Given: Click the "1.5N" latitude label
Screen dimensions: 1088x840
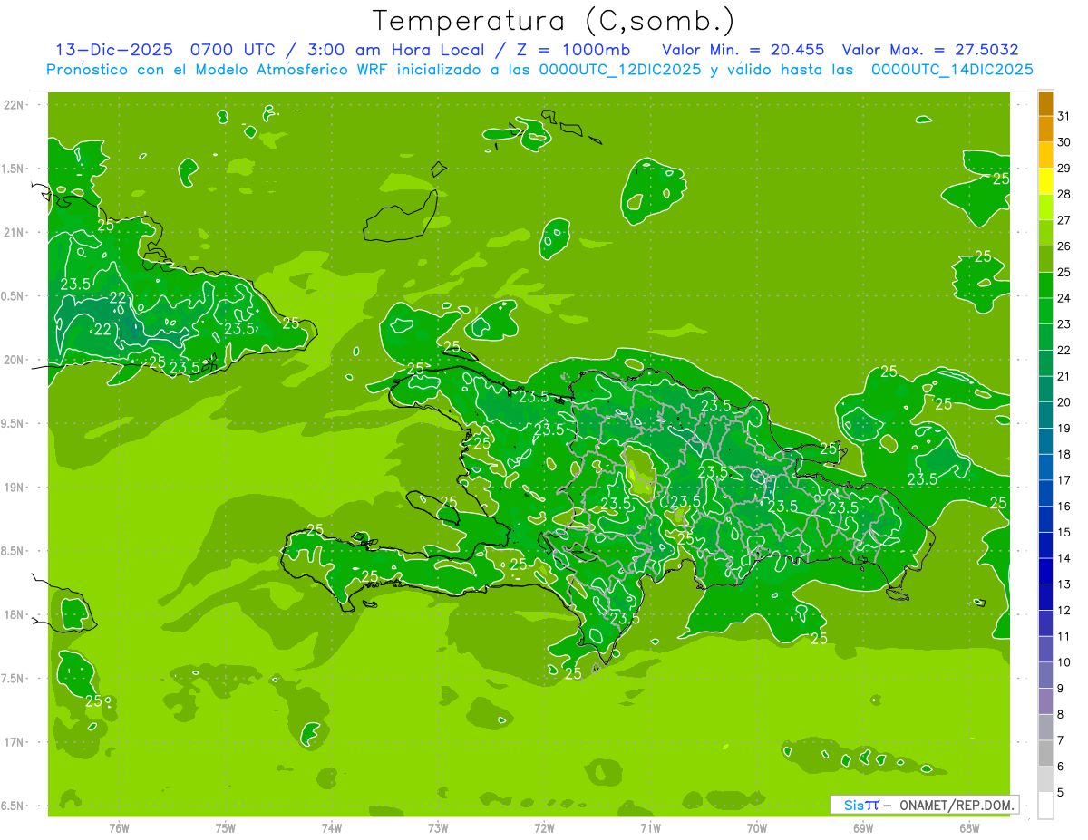Looking at the screenshot, I should pyautogui.click(x=14, y=169).
